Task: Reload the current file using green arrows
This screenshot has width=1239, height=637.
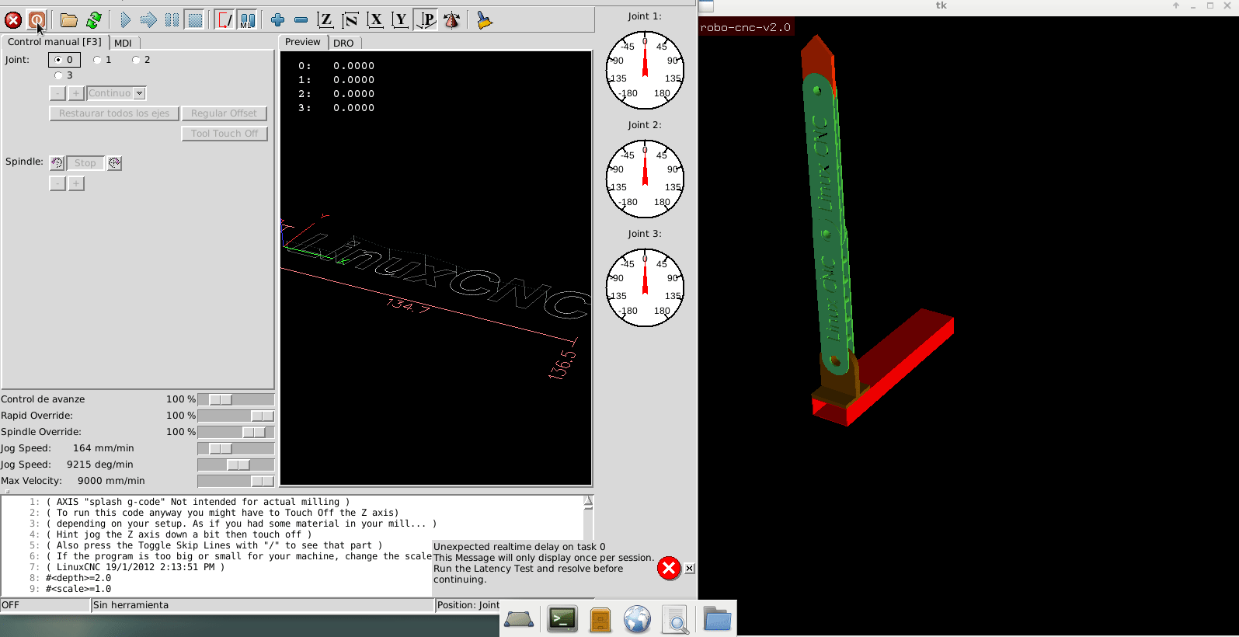Action: click(94, 20)
